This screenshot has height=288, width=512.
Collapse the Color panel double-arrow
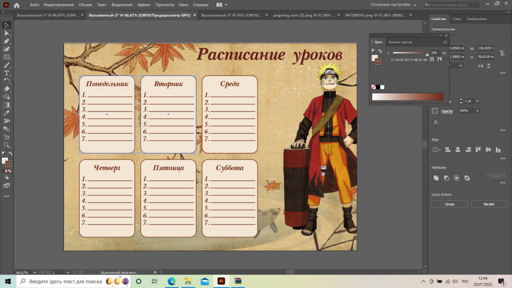click(x=440, y=35)
